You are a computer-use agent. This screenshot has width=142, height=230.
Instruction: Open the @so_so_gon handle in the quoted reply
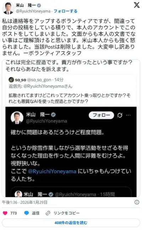point(39,80)
